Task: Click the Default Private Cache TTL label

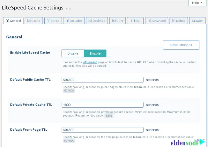Action: (x=31, y=104)
